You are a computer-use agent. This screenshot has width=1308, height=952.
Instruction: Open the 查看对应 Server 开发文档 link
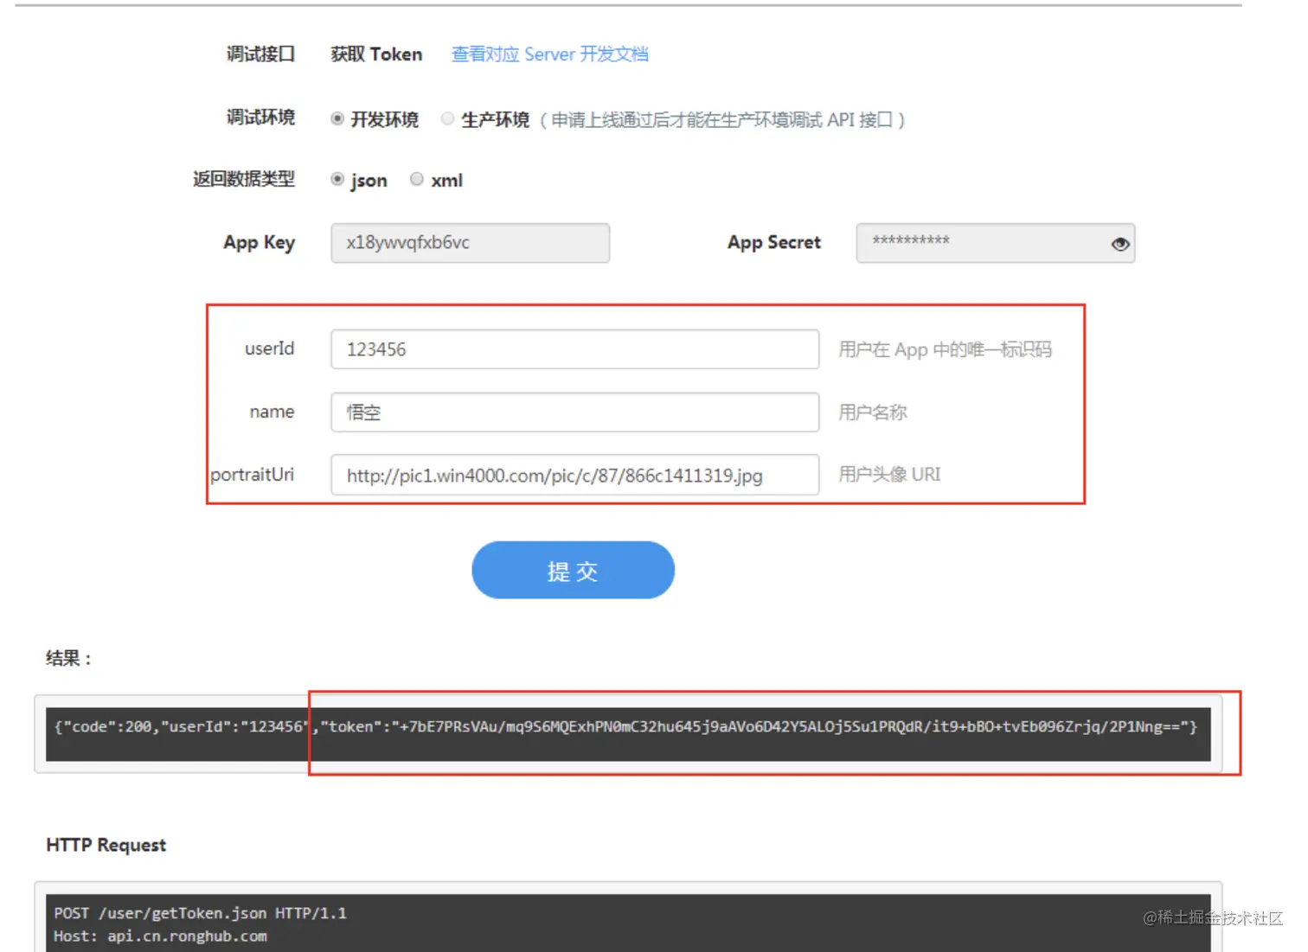point(549,54)
